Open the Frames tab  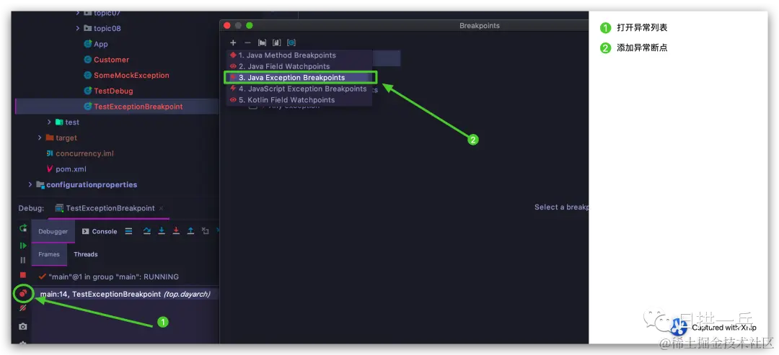click(x=49, y=254)
